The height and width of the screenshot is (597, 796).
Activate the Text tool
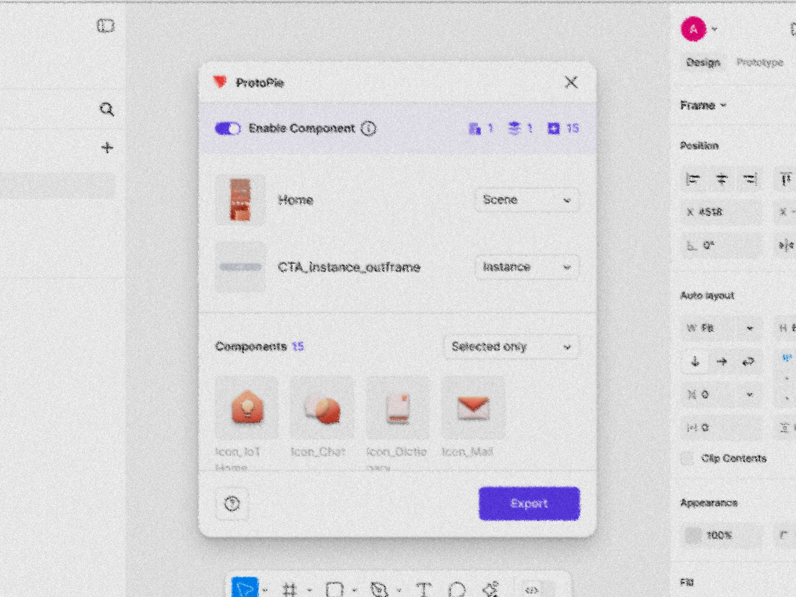click(423, 590)
